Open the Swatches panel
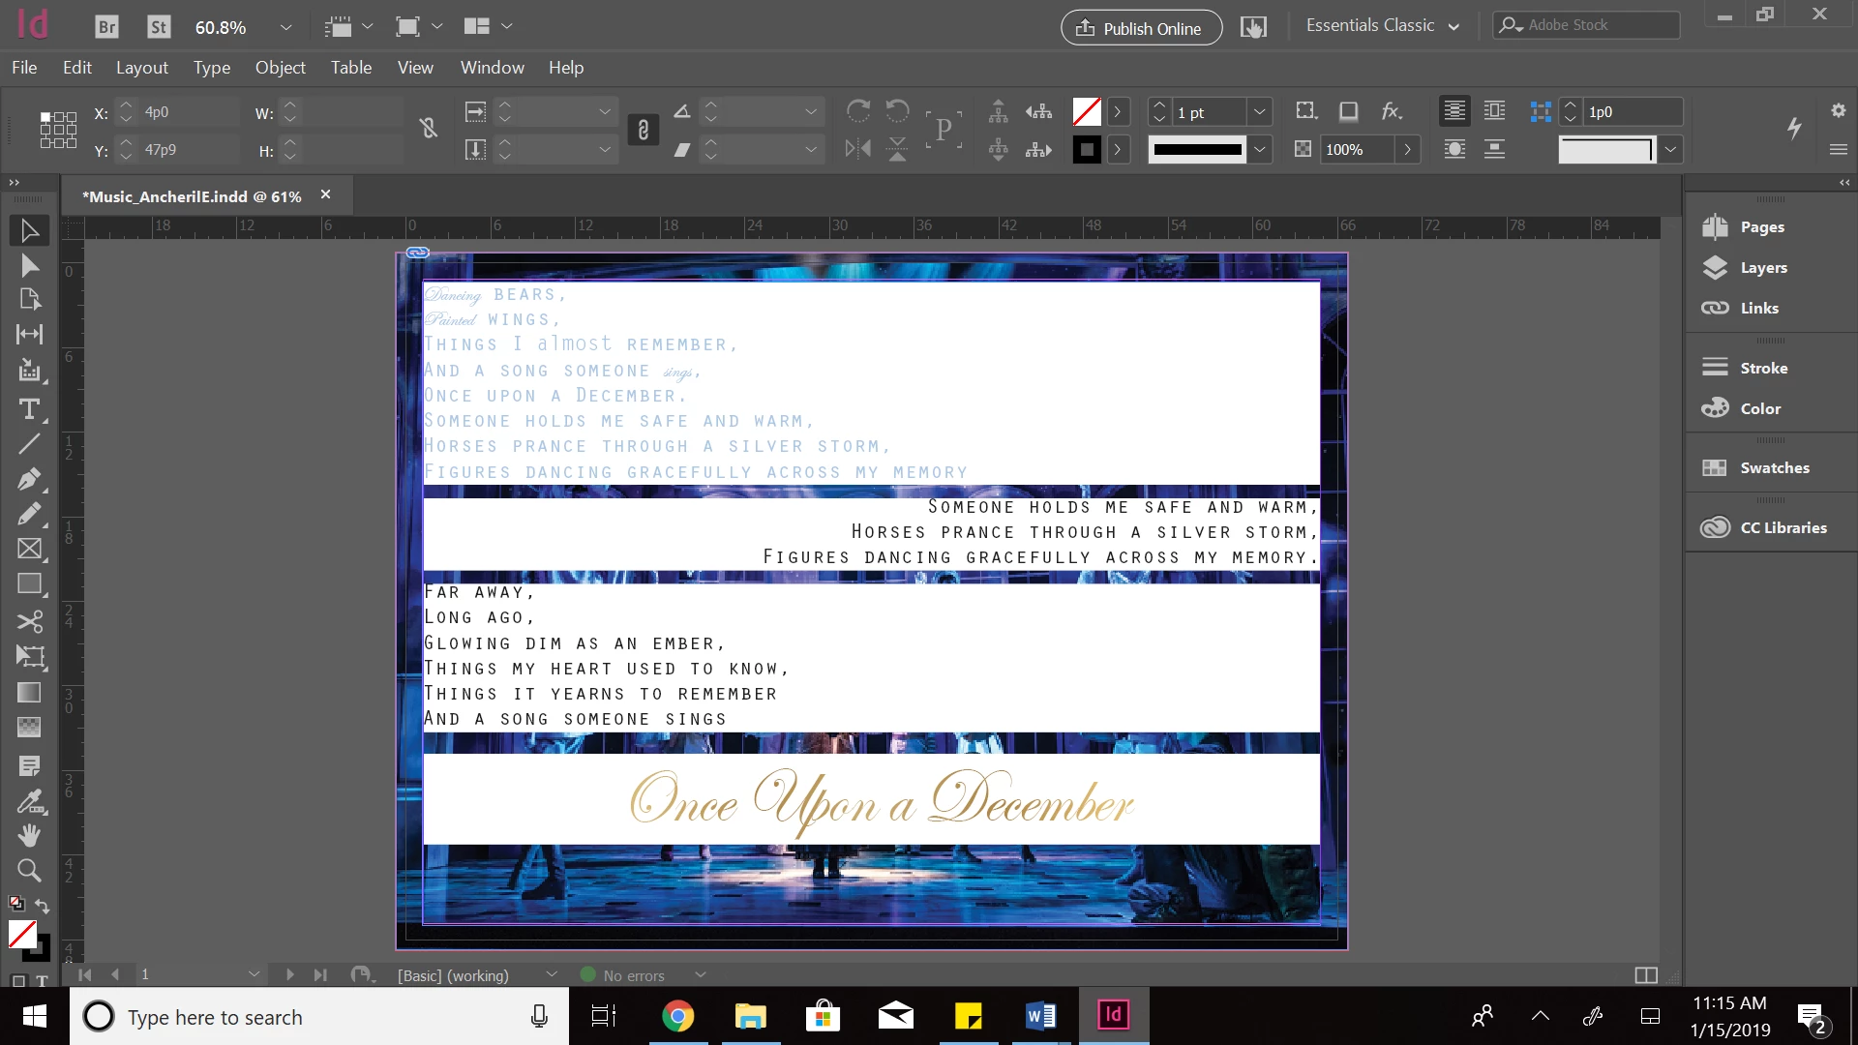The height and width of the screenshot is (1045, 1858). point(1773,468)
